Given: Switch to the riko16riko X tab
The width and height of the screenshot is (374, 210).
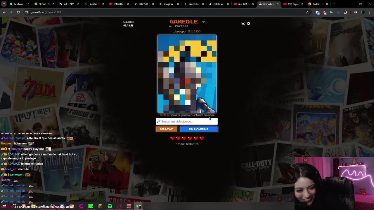Looking at the screenshot, I should tap(194, 4).
